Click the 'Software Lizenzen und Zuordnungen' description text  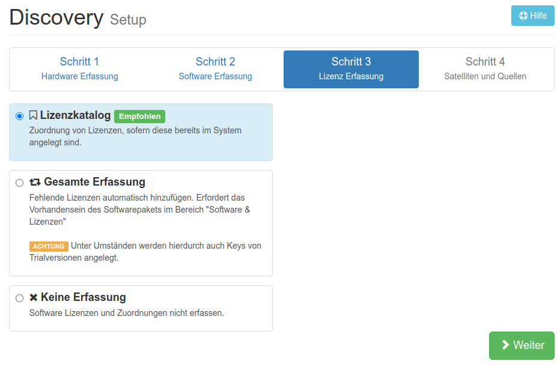(x=126, y=313)
